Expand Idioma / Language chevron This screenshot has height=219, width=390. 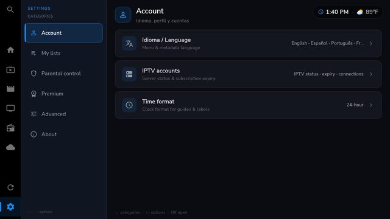click(371, 43)
